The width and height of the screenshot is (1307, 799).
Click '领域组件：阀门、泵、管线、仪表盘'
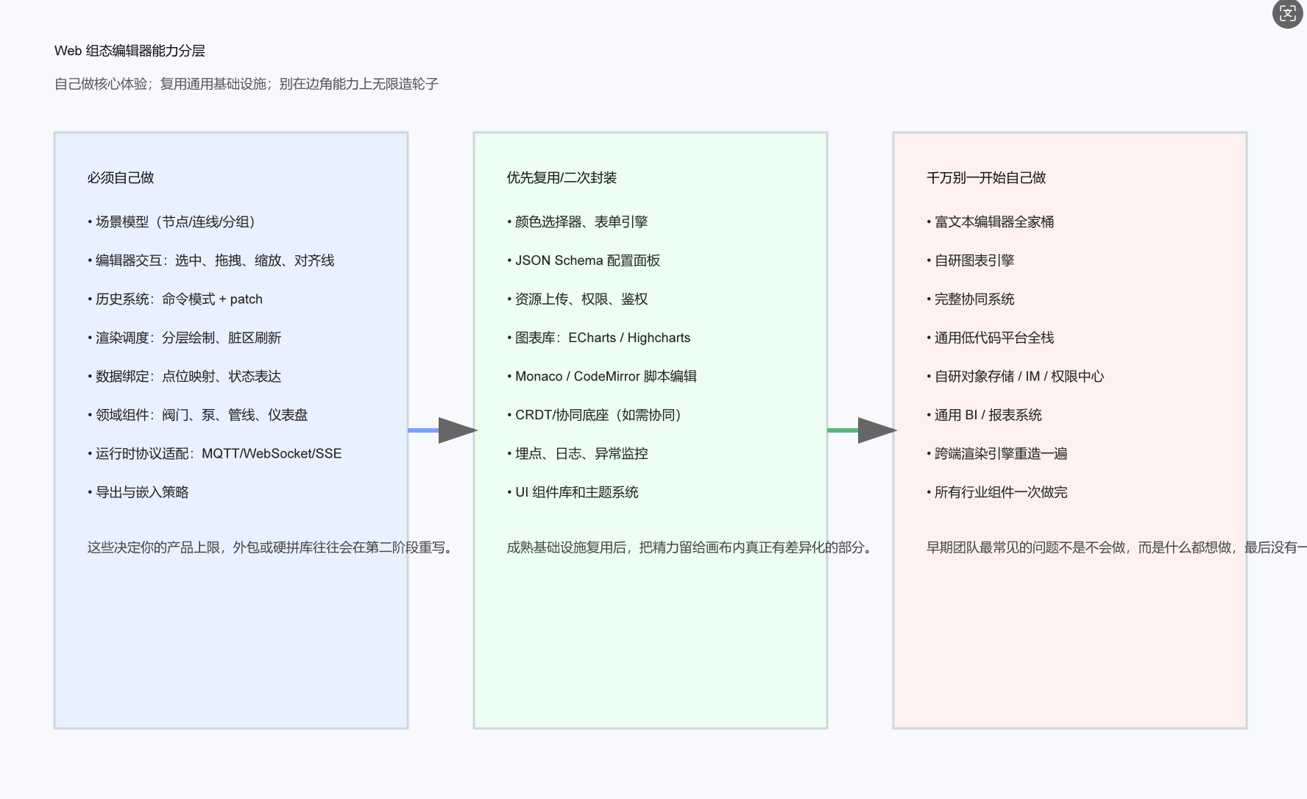(x=198, y=415)
